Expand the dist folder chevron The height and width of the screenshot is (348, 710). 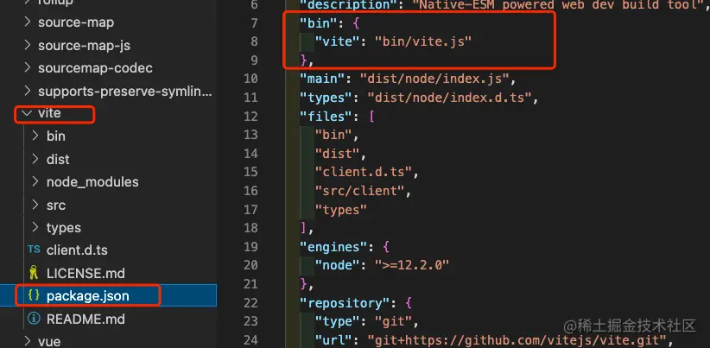35,159
